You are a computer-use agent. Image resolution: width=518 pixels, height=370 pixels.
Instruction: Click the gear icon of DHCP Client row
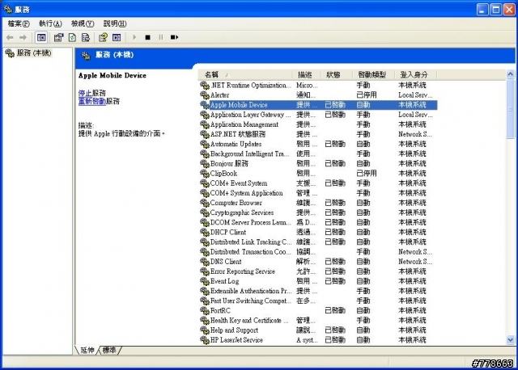click(x=205, y=232)
